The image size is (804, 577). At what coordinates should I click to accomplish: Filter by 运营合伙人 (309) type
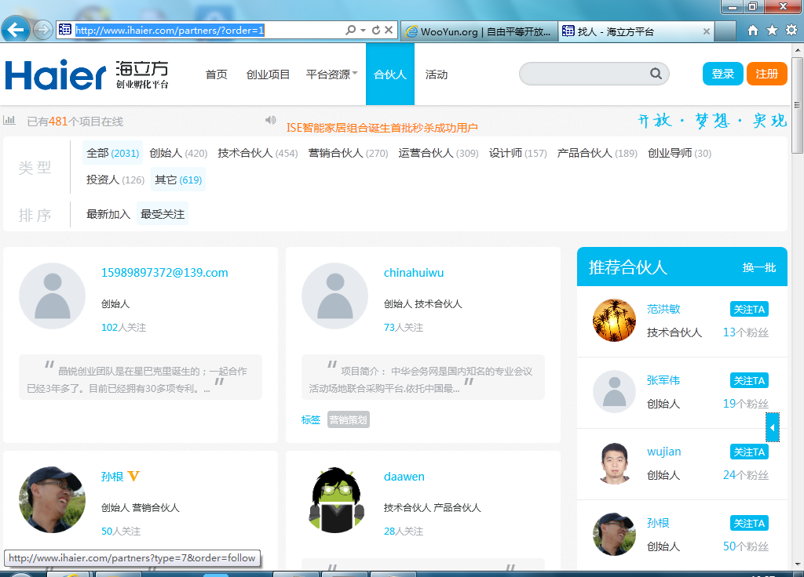click(438, 153)
